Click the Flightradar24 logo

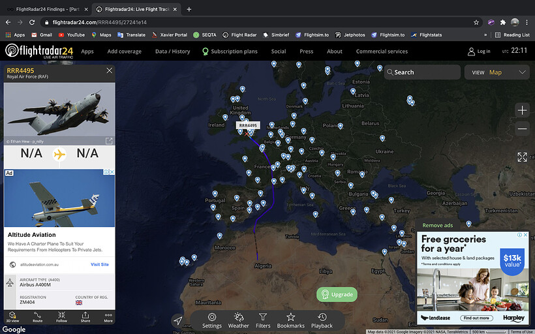pyautogui.click(x=39, y=51)
